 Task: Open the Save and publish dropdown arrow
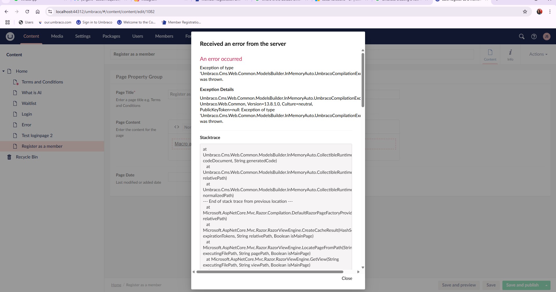point(546,285)
